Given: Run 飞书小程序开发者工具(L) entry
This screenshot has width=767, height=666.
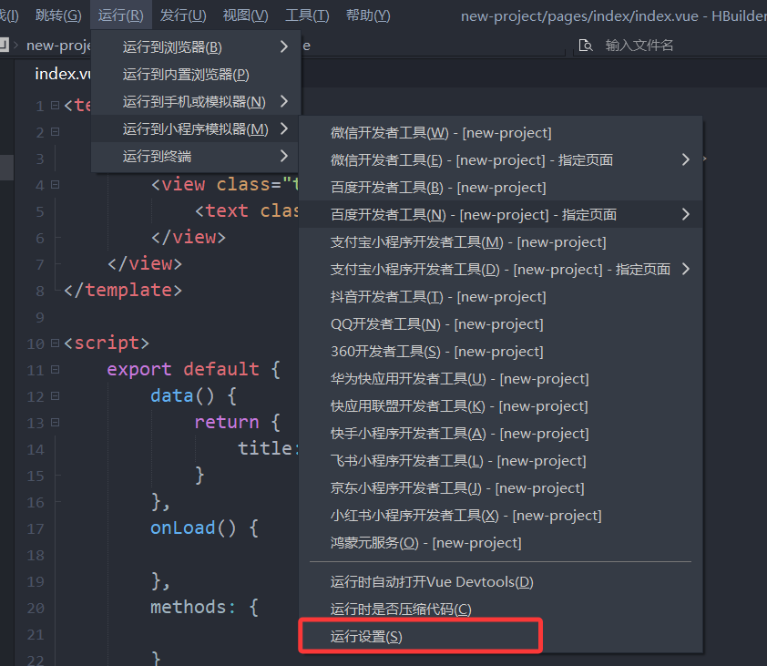Looking at the screenshot, I should pyautogui.click(x=501, y=461).
